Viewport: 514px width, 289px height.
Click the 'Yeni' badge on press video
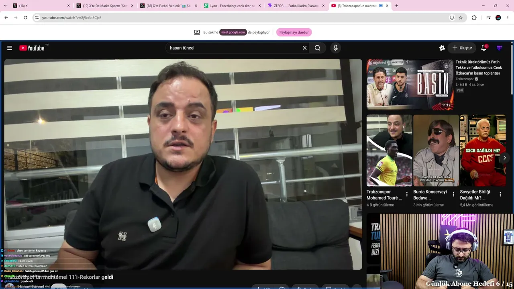[460, 90]
